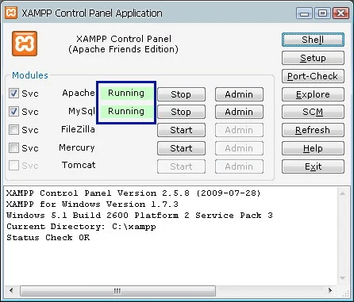Toggle the Apache Svc checkbox
354x302 pixels.
click(13, 94)
